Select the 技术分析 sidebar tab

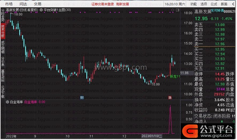tap(3, 31)
